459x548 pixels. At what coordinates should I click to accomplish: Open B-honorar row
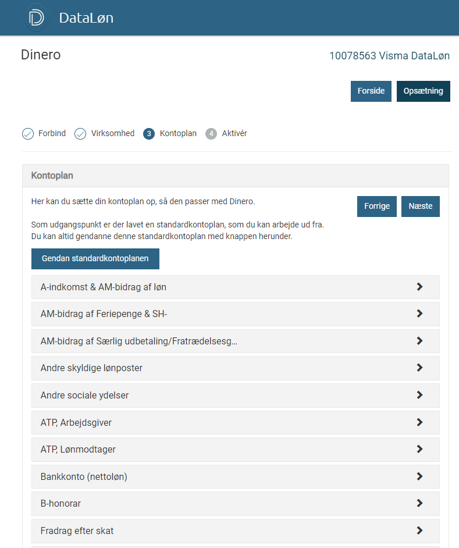click(x=235, y=503)
